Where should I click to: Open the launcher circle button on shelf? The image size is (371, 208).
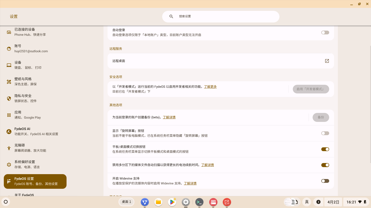[6, 202]
